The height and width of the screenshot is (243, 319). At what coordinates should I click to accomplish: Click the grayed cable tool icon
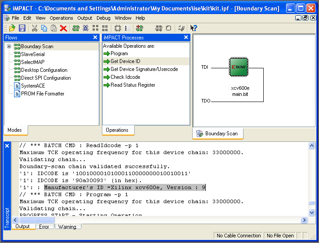(x=181, y=28)
